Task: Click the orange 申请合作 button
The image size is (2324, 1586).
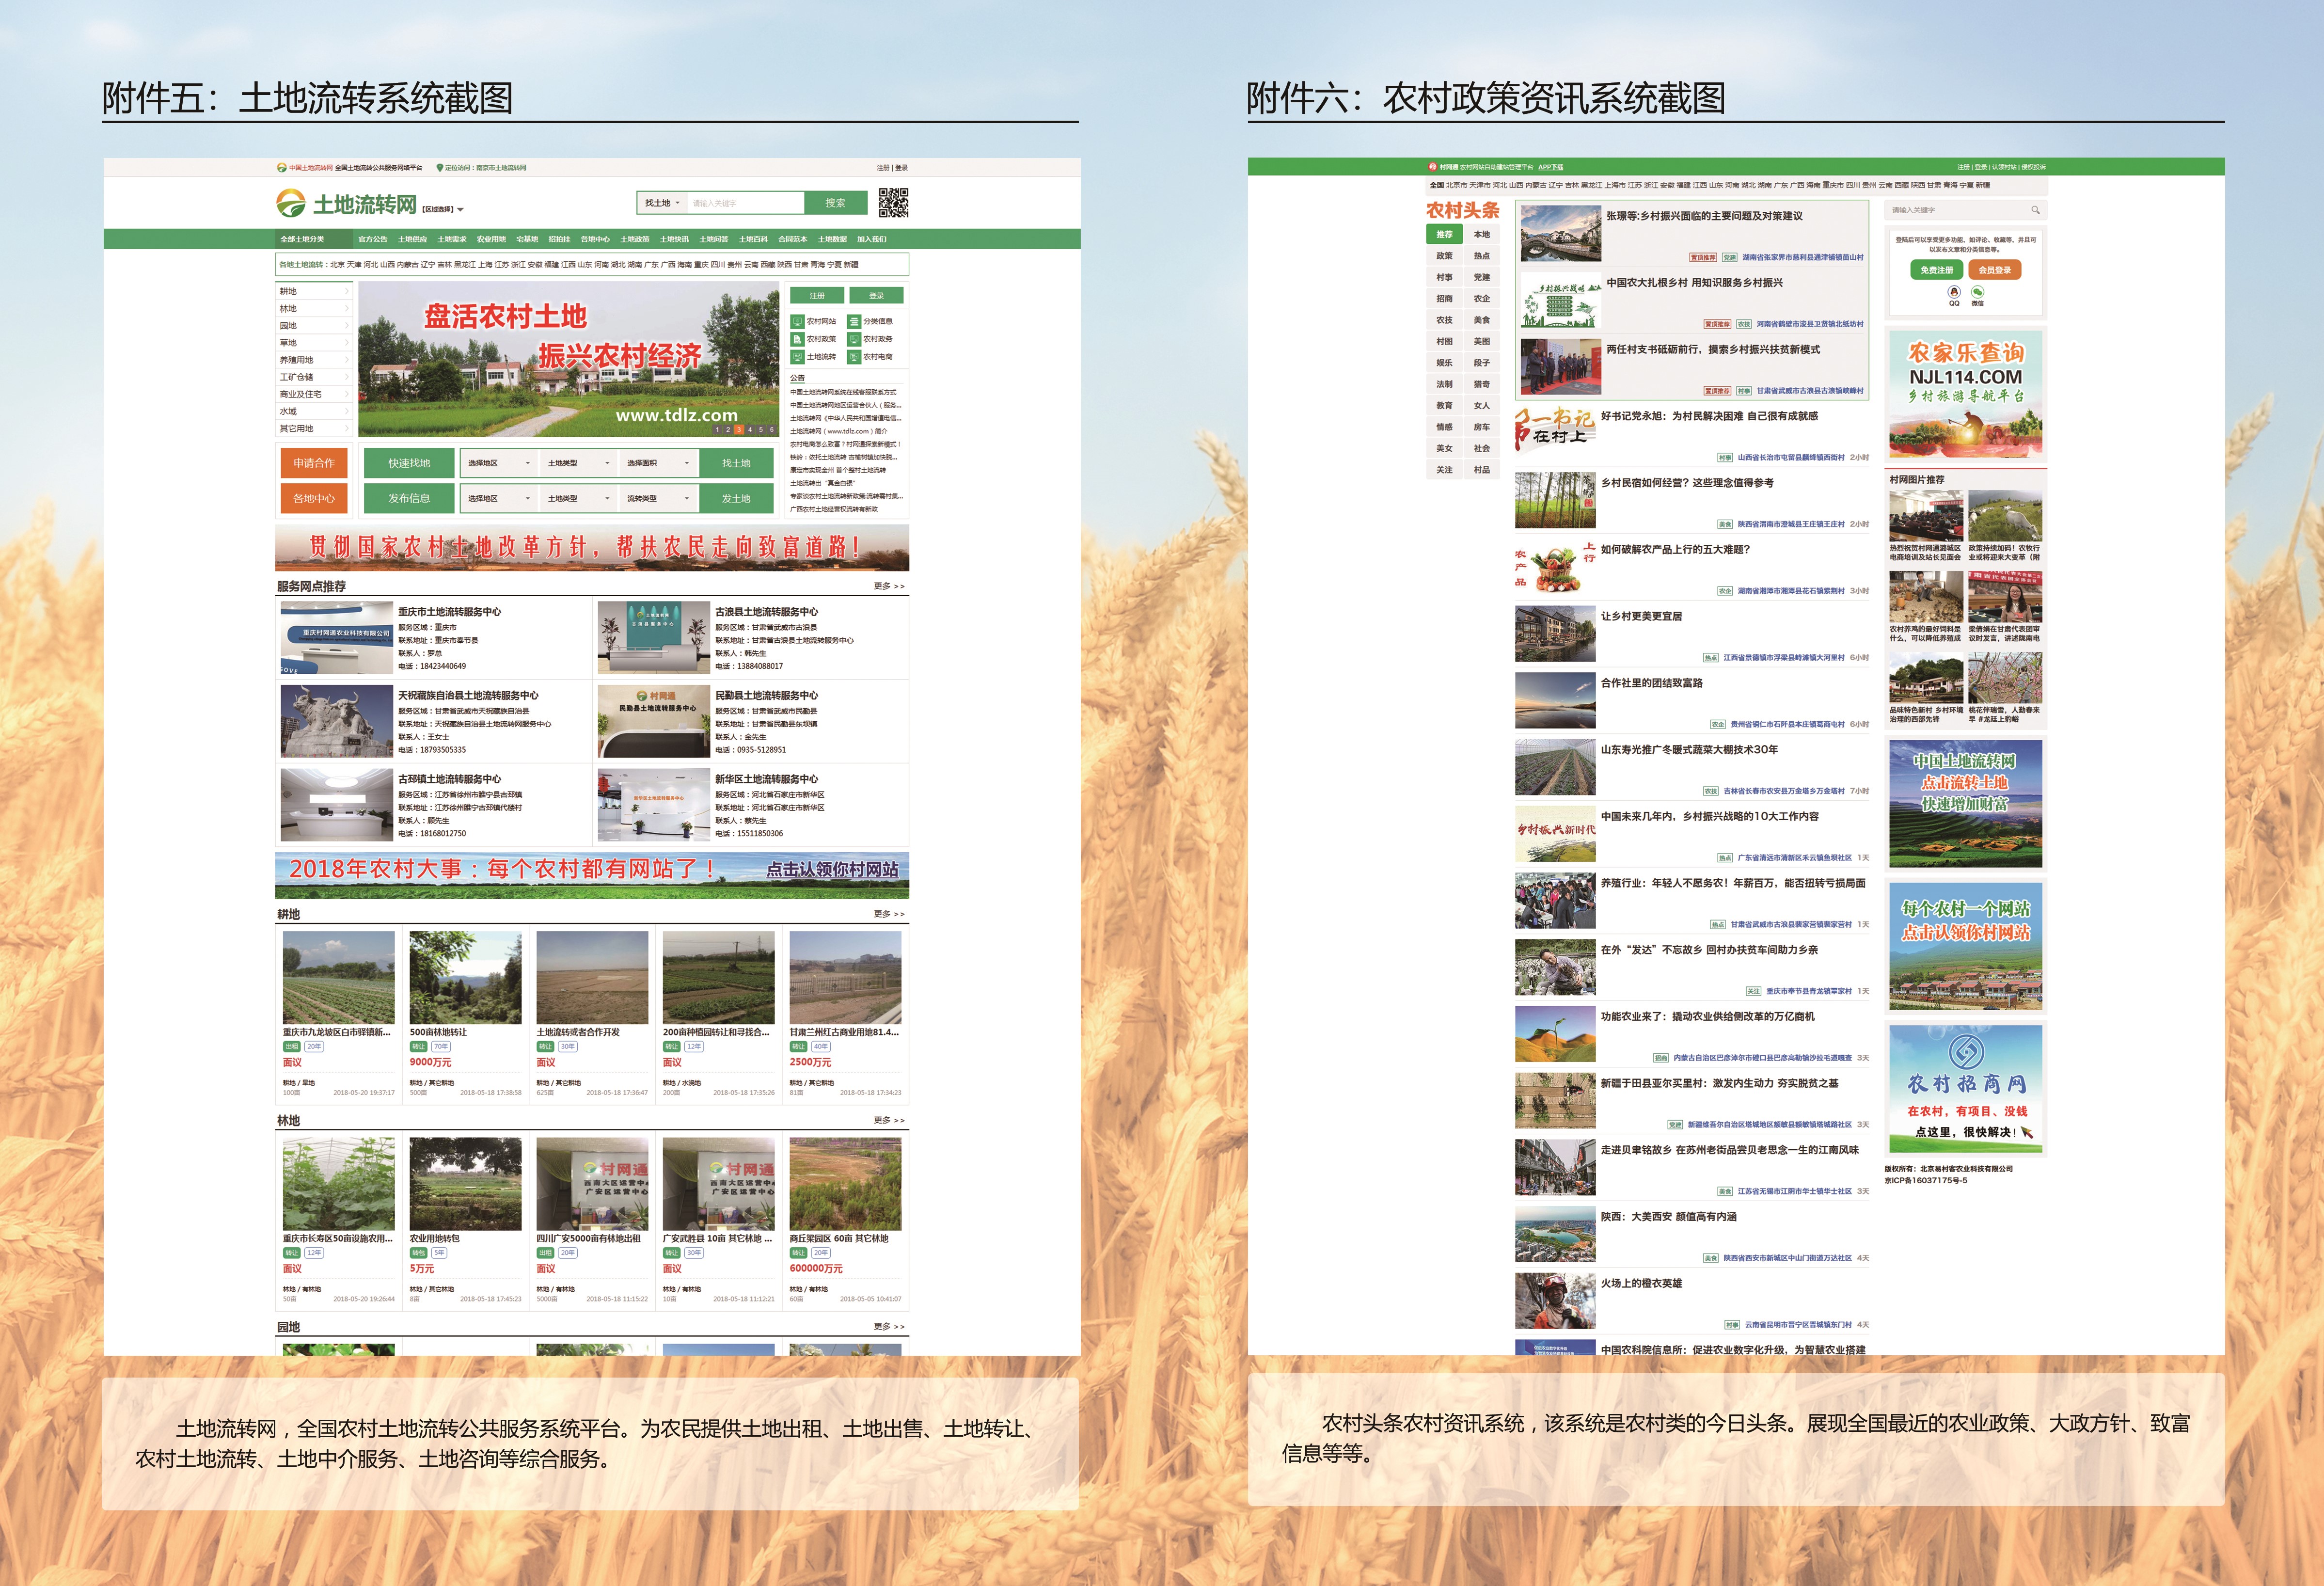Action: coord(314,463)
